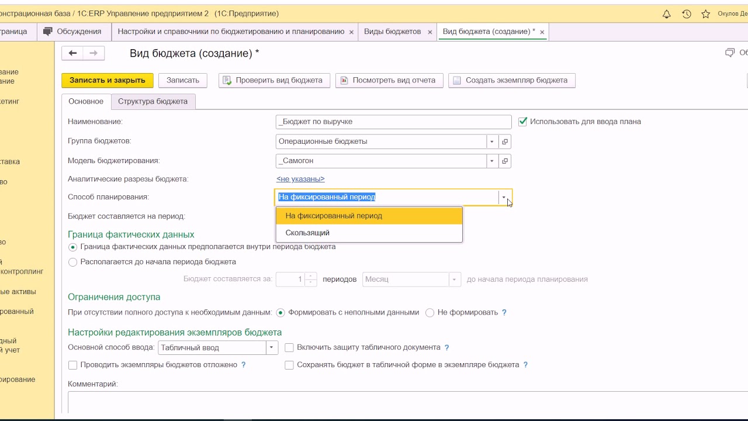This screenshot has height=421, width=748.
Task: Uncheck Использовать для ввода плана
Action: coord(523,122)
